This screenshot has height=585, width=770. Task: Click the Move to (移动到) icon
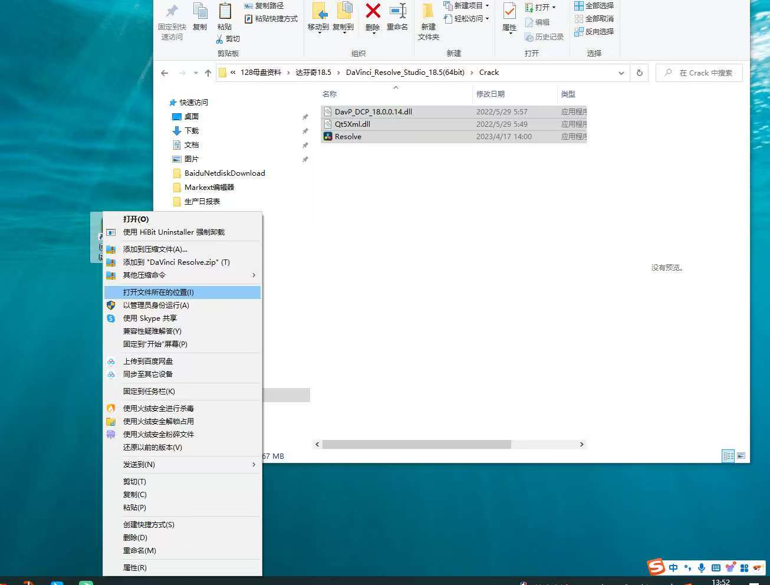319,11
